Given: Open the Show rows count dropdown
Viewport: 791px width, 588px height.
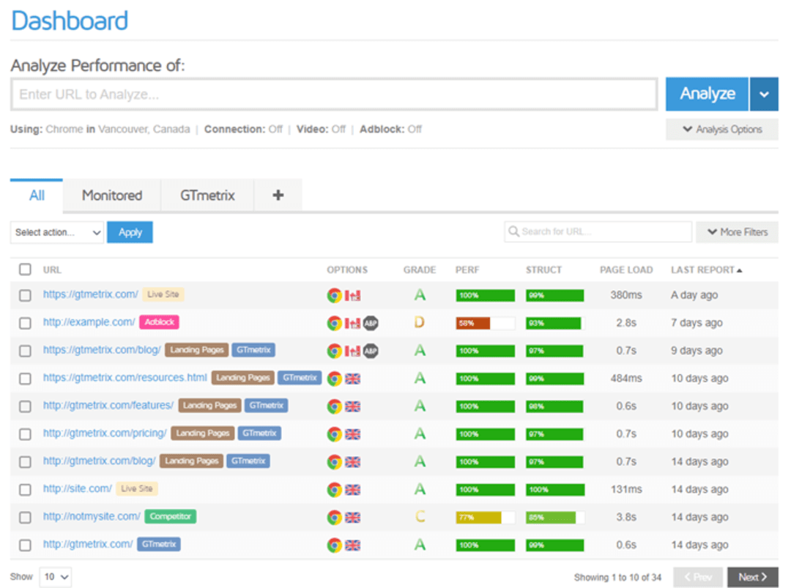Looking at the screenshot, I should pos(56,576).
